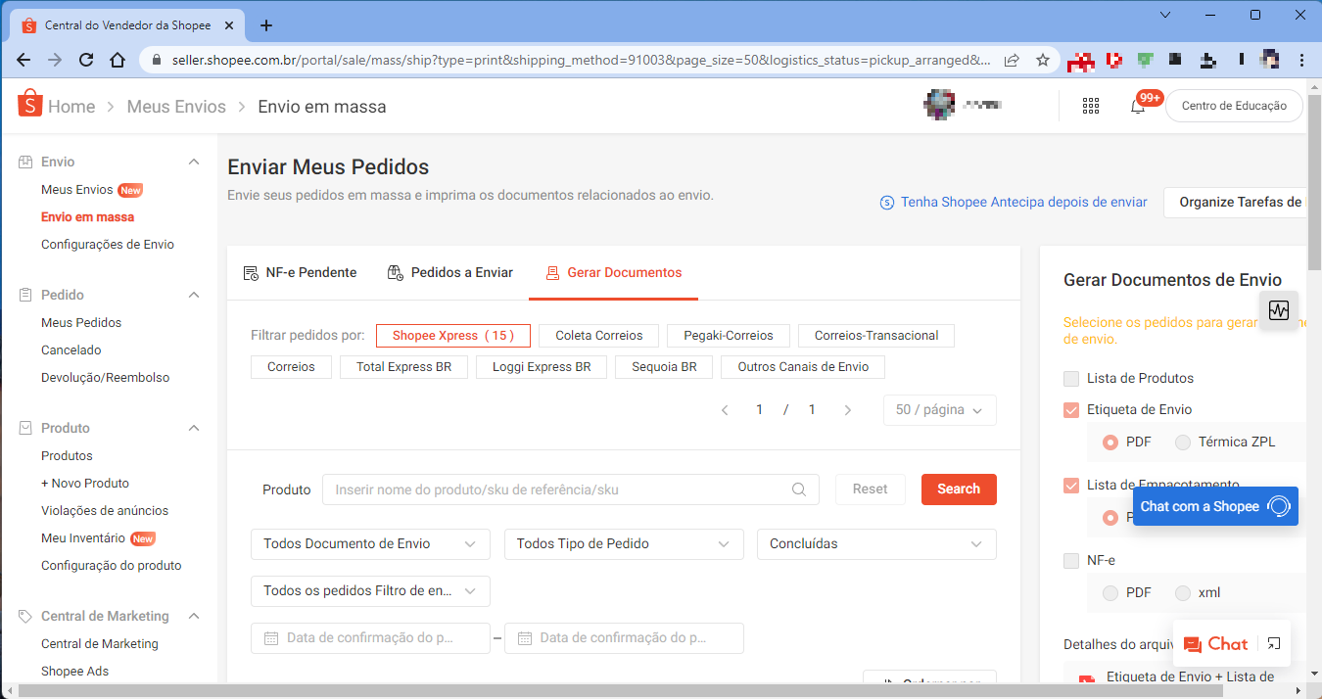The width and height of the screenshot is (1322, 699).
Task: Open a new browser tab with plus icon
Action: coord(266,25)
